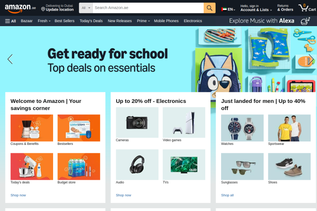Click the orange search magnifier button

[210, 8]
